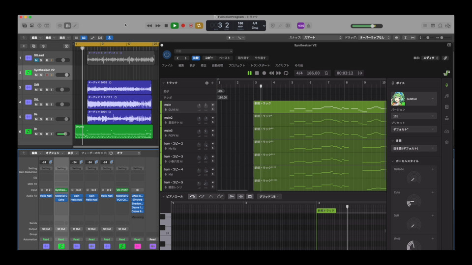Click the Synthesizer V2 plugin power button
472x265 pixels.
click(167, 54)
